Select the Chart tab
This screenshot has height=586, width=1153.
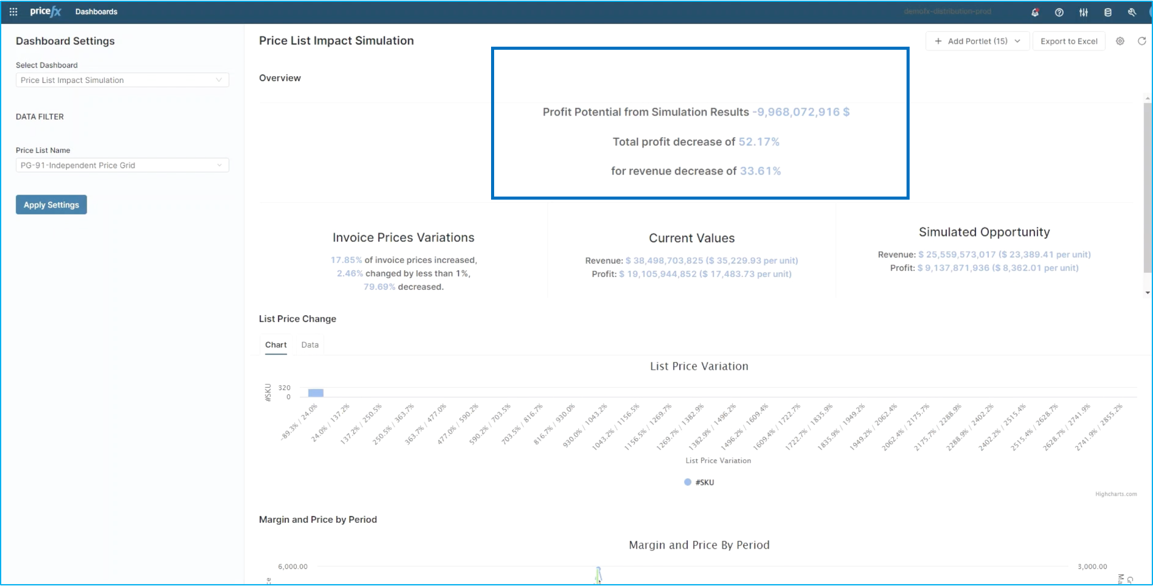276,345
